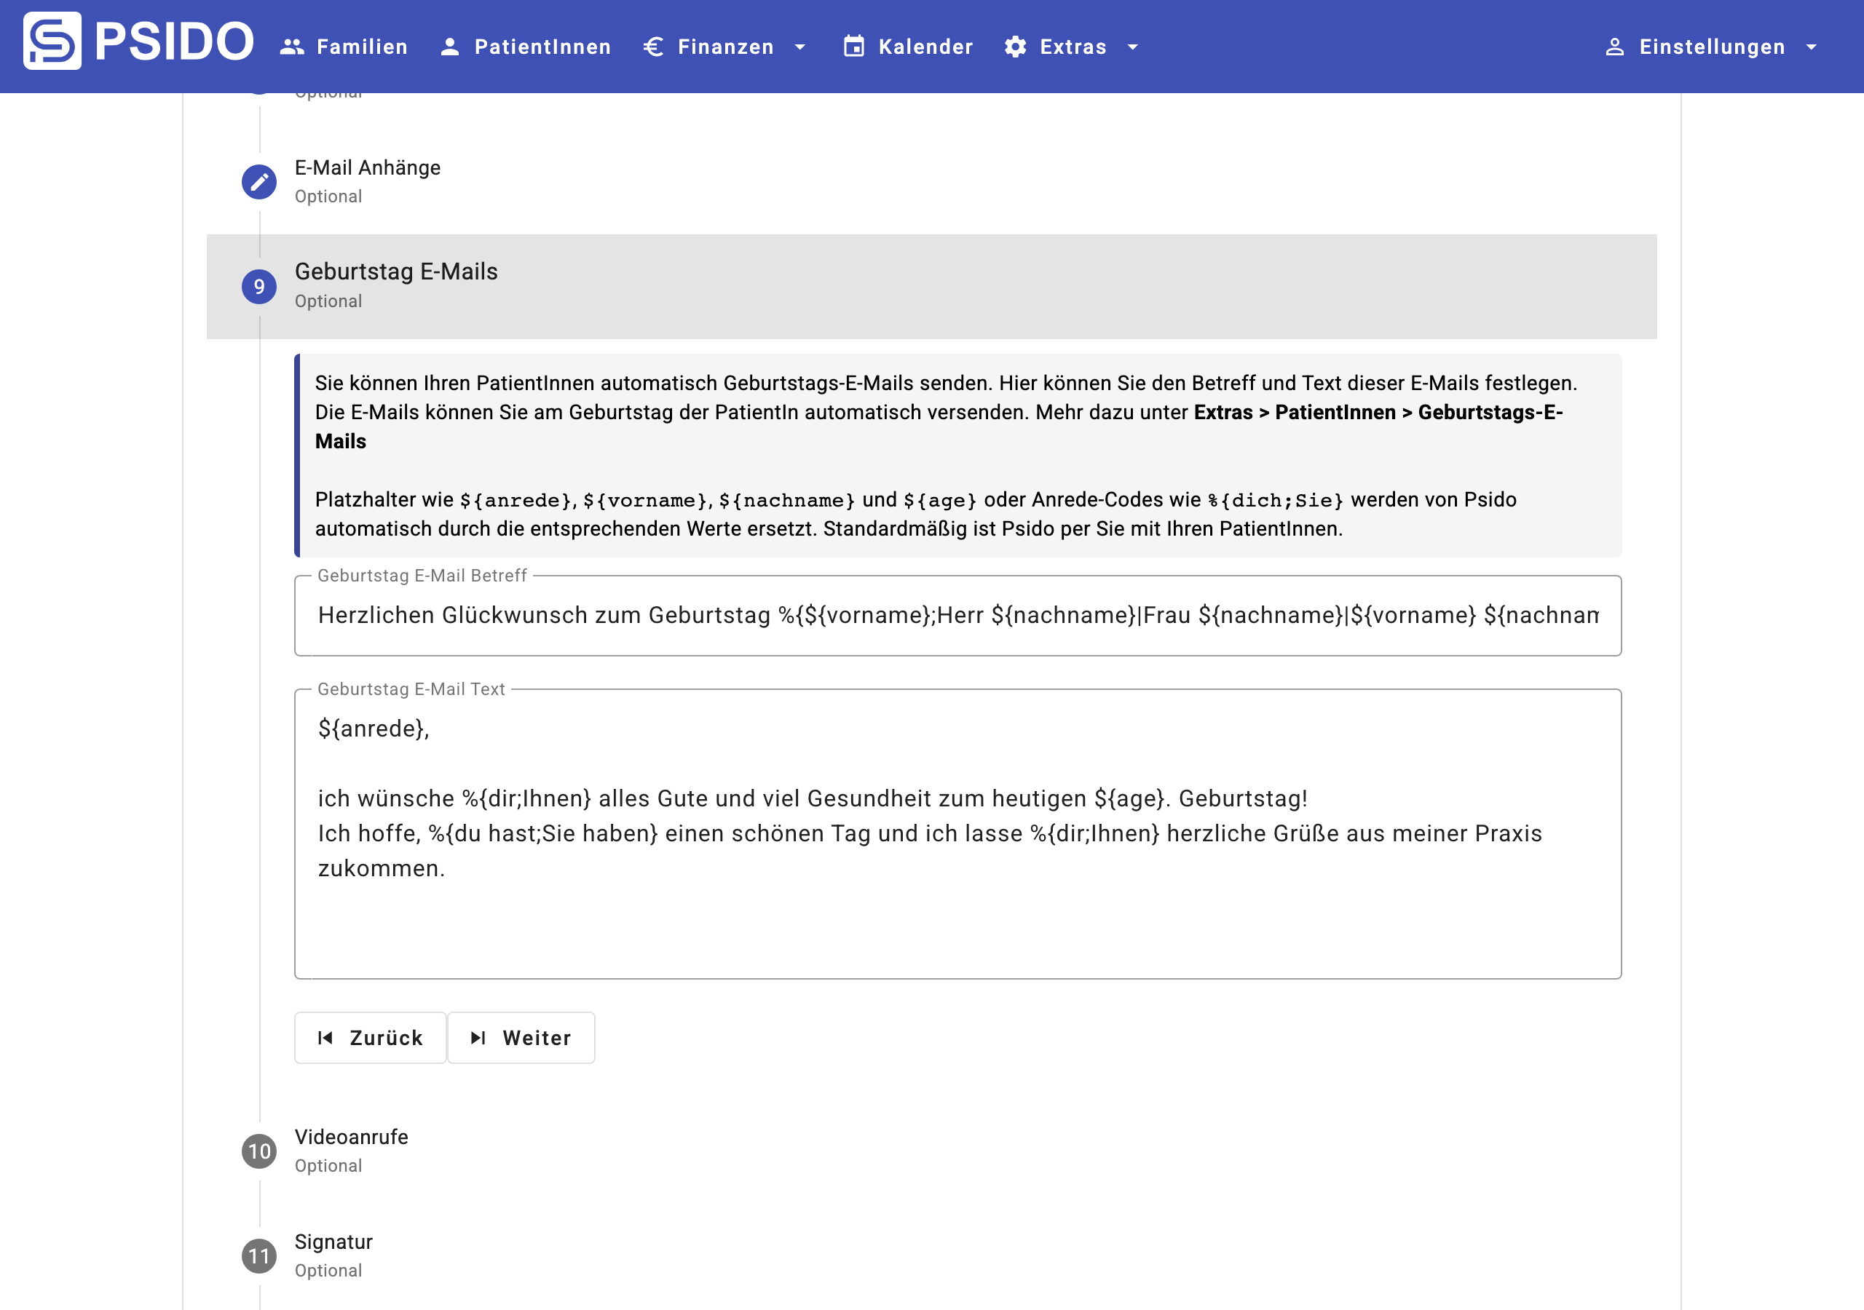Open the Kalender menu item
The image size is (1864, 1310).
(x=925, y=47)
